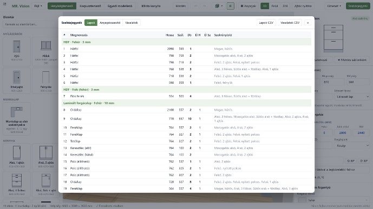Select the Alsó, fiók + ajtó cabinet icon
373x209 pixels.
pos(46,184)
